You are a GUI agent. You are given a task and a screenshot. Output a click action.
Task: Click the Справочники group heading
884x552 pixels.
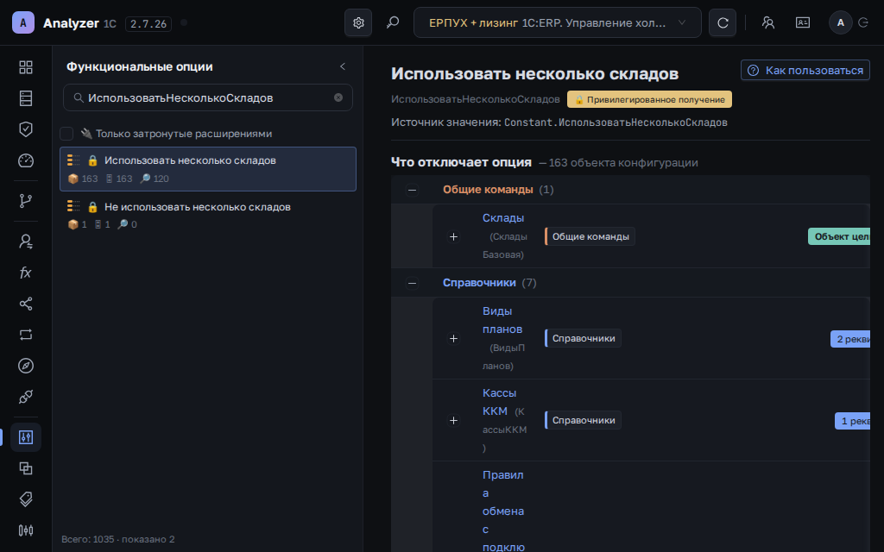(x=478, y=283)
